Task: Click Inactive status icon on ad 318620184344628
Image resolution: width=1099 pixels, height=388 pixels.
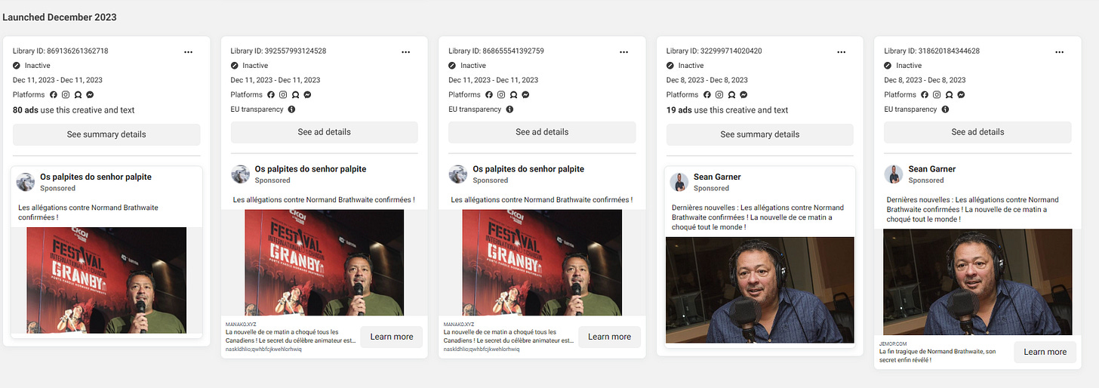Action: point(888,66)
